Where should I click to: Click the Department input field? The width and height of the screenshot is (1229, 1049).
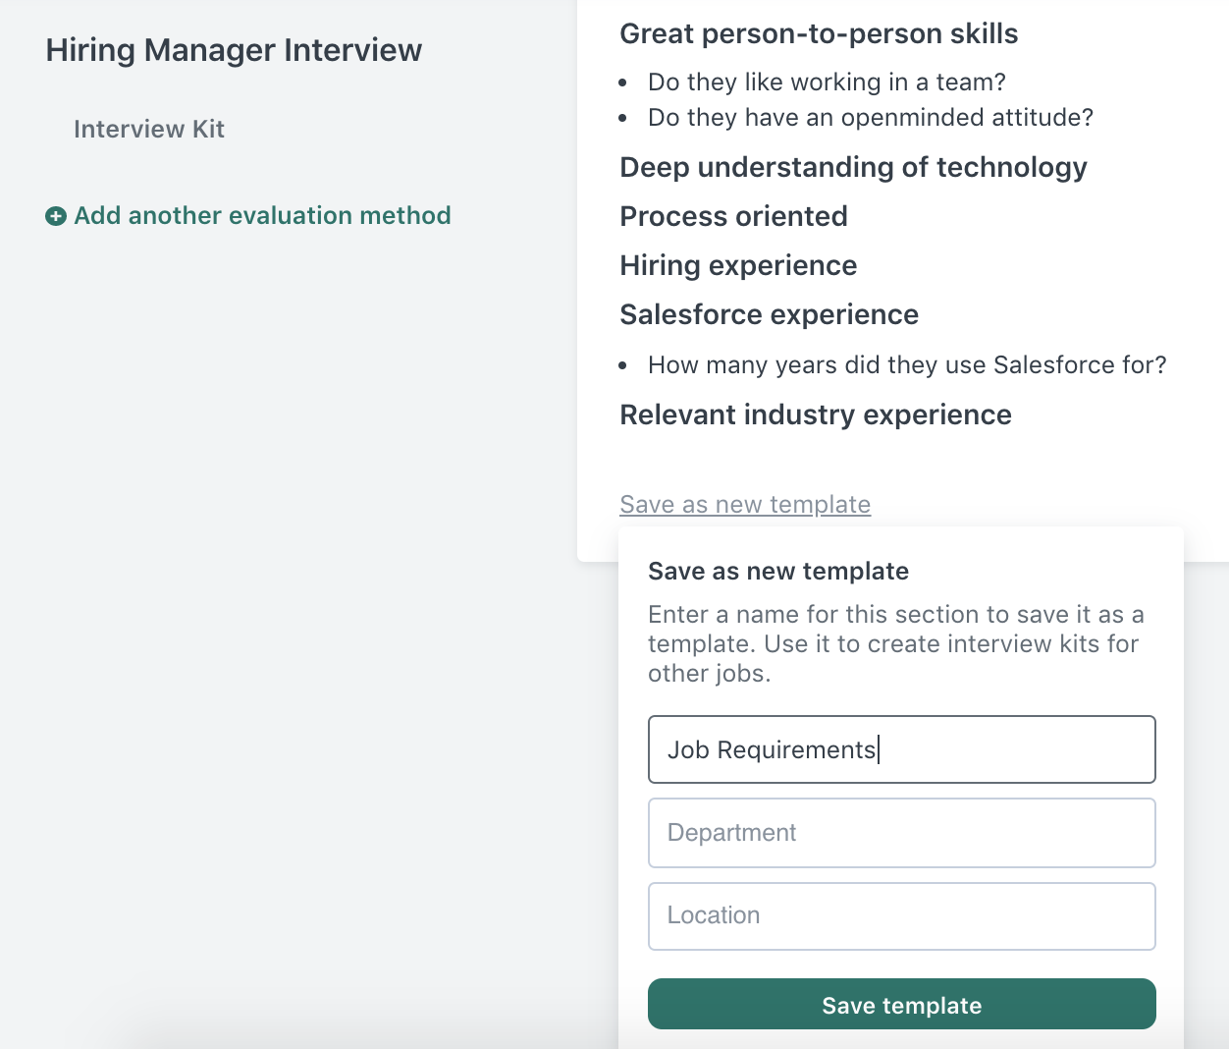click(x=901, y=832)
